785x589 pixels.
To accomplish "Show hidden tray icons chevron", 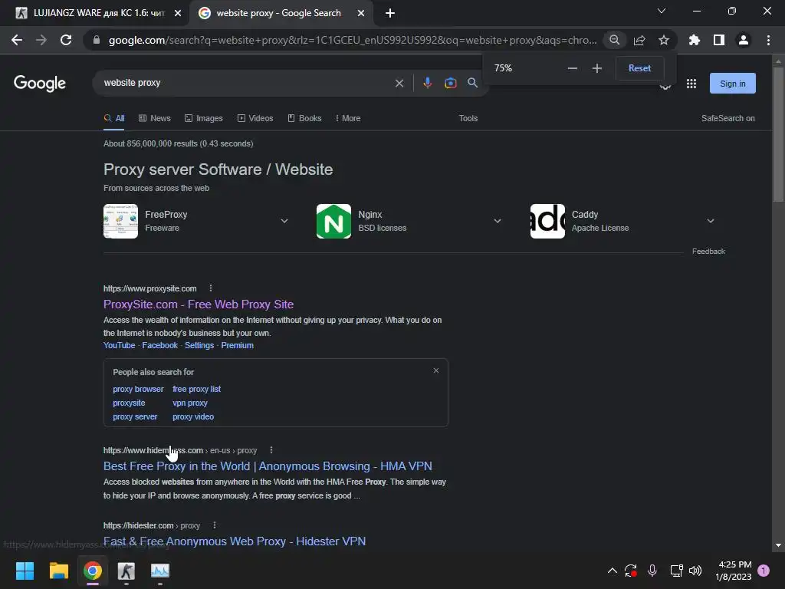I will 613,571.
